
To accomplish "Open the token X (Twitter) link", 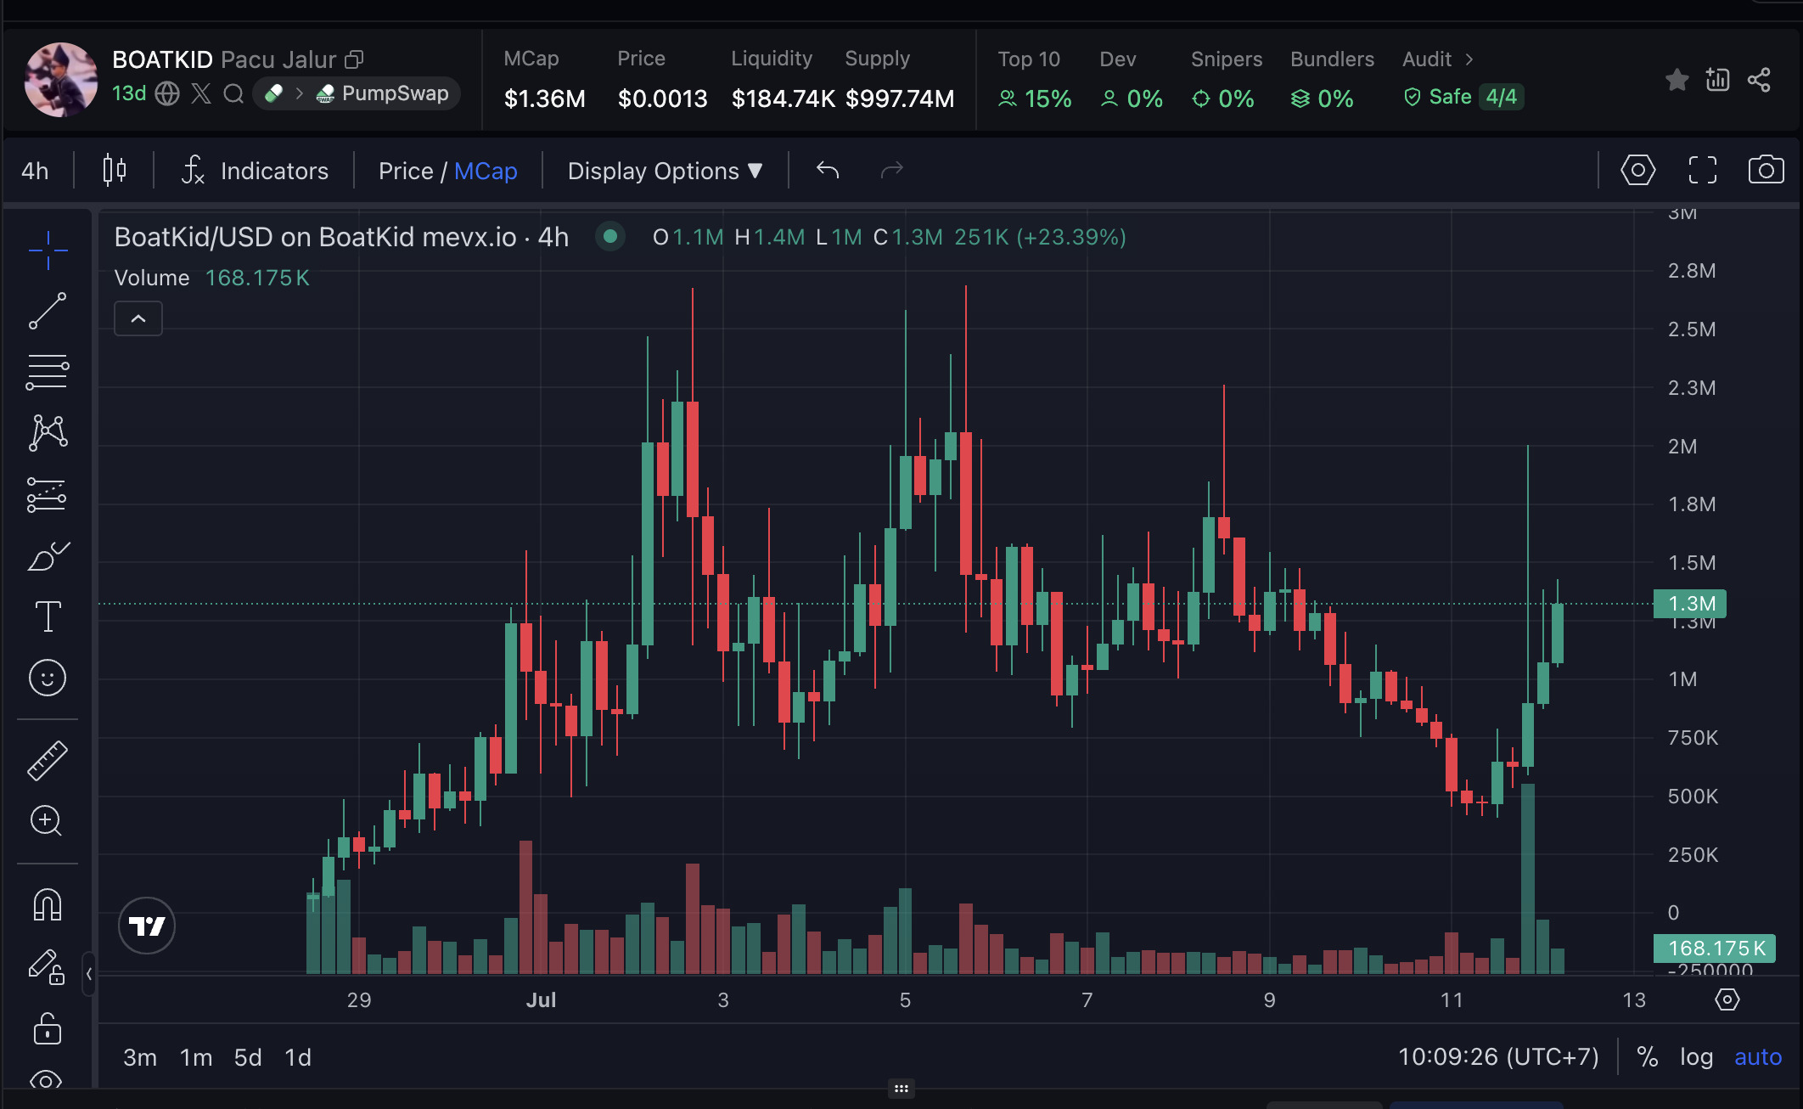I will point(201,93).
